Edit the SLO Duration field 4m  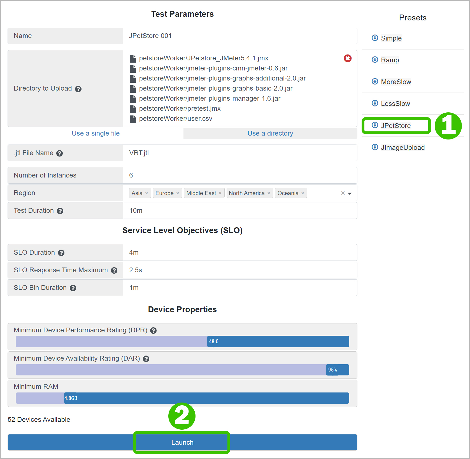(x=240, y=252)
